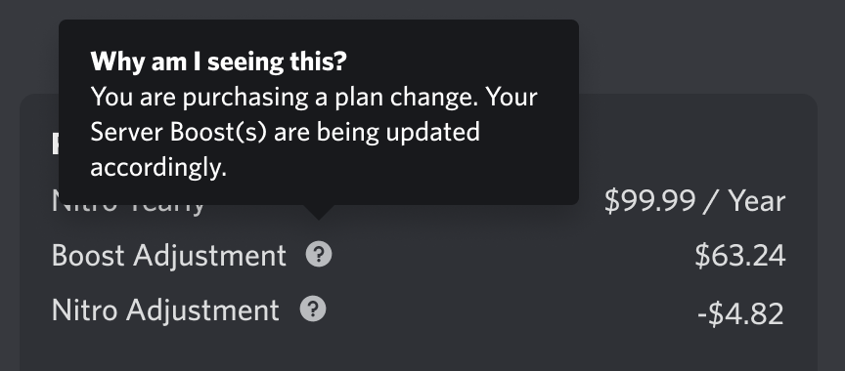Select the Nitro Adjustment label
This screenshot has width=845, height=371.
point(165,310)
